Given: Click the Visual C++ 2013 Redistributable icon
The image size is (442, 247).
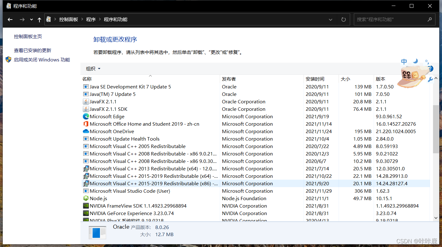Looking at the screenshot, I should (x=86, y=169).
